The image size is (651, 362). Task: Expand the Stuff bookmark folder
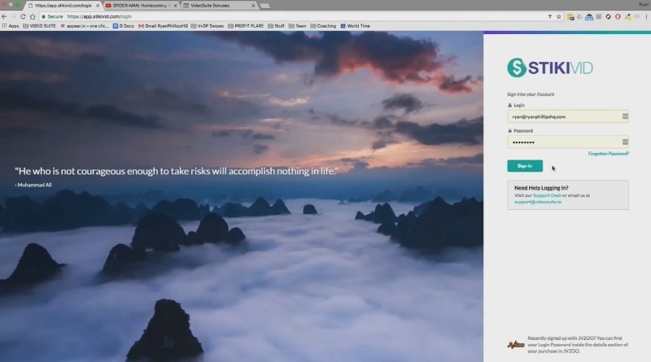[276, 26]
